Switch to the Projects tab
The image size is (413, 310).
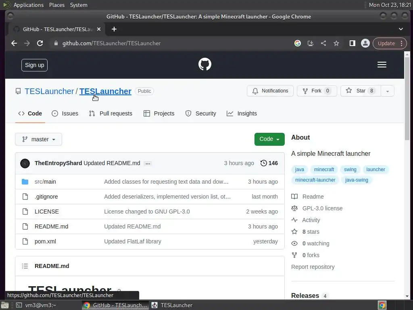pyautogui.click(x=159, y=113)
